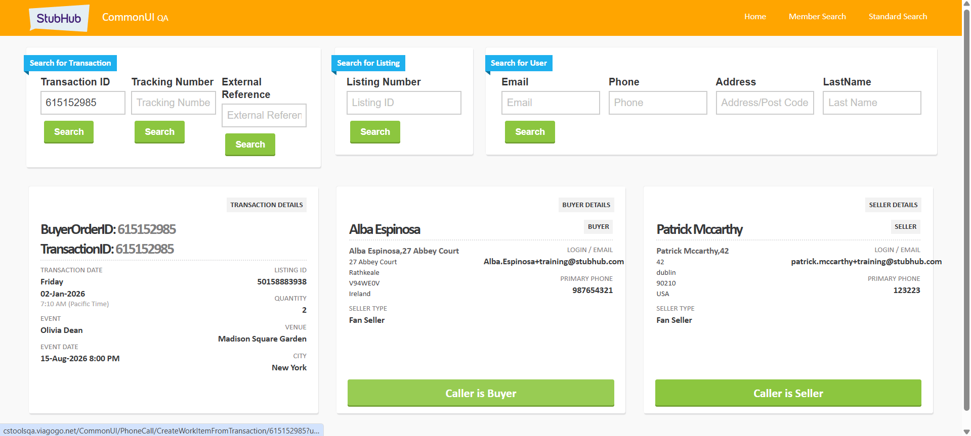Select the Listing ID text field
Image resolution: width=971 pixels, height=436 pixels.
(403, 103)
